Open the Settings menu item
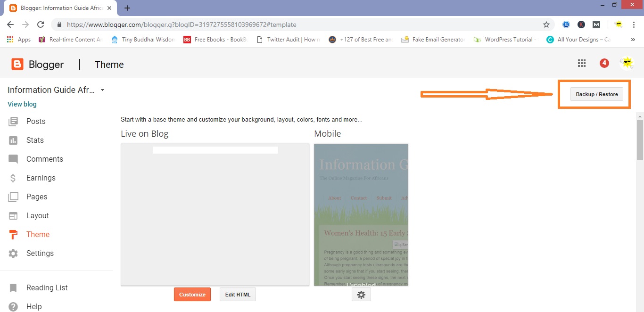 coord(40,254)
